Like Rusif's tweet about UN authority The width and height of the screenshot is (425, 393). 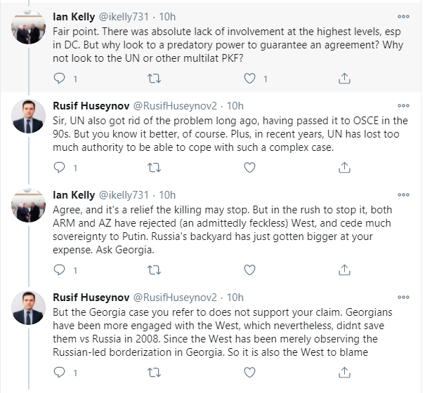click(249, 168)
